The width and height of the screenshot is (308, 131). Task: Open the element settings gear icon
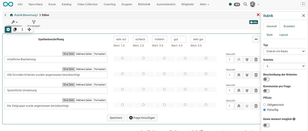pos(8,29)
